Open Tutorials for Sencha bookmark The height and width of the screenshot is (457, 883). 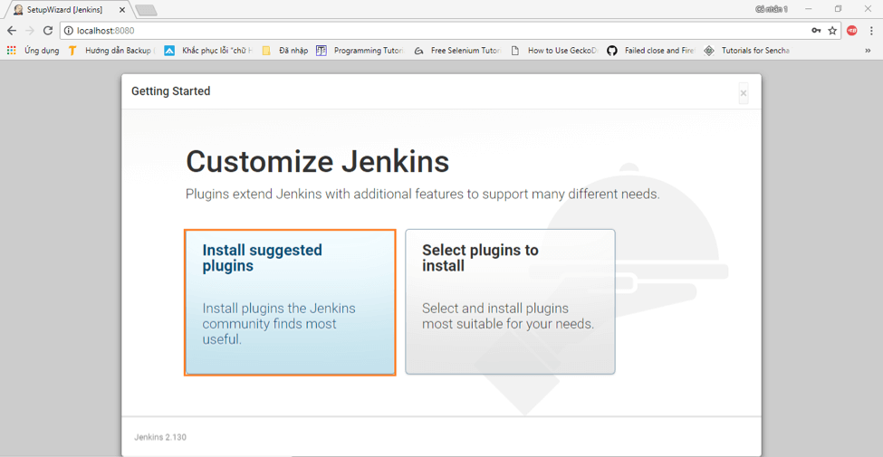pyautogui.click(x=747, y=51)
